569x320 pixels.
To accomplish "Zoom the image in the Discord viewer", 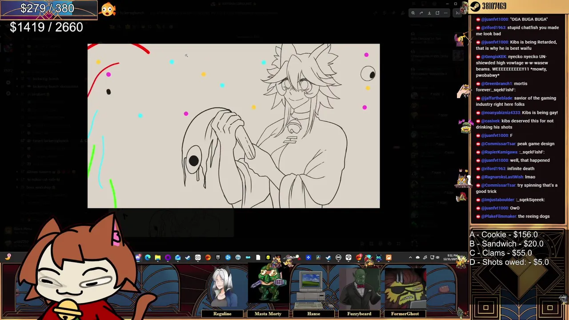I will (413, 13).
